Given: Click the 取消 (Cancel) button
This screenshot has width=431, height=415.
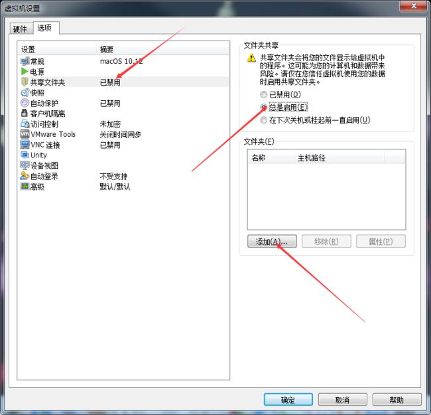Looking at the screenshot, I should pyautogui.click(x=343, y=399).
